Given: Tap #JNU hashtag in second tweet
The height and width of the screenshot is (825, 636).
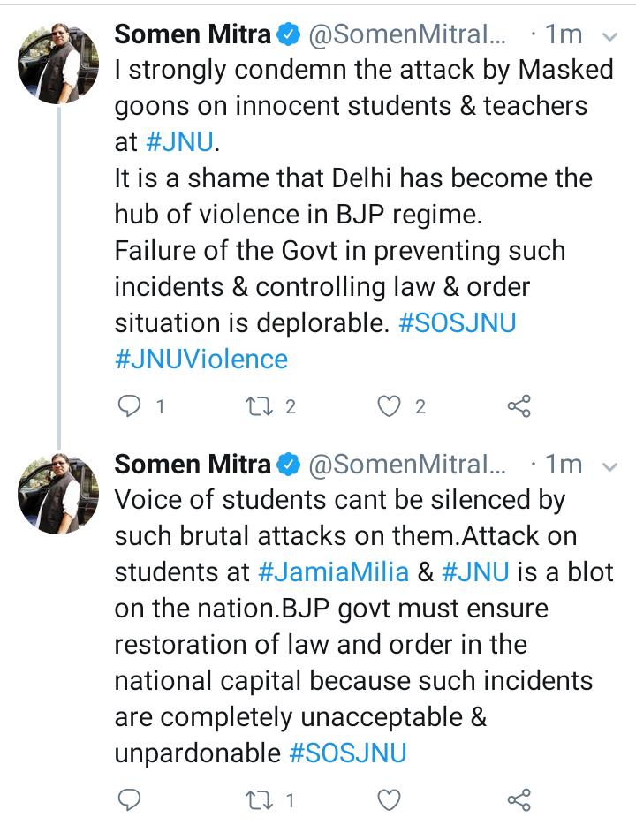Looking at the screenshot, I should tap(475, 571).
